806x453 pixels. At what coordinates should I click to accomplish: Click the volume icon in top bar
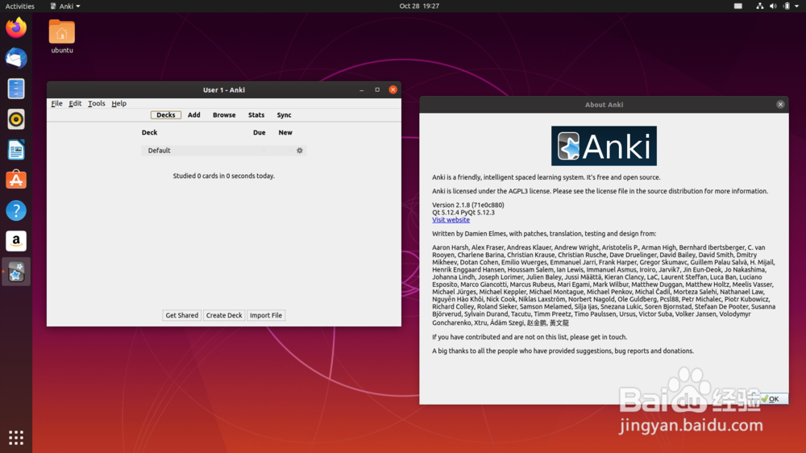(773, 6)
